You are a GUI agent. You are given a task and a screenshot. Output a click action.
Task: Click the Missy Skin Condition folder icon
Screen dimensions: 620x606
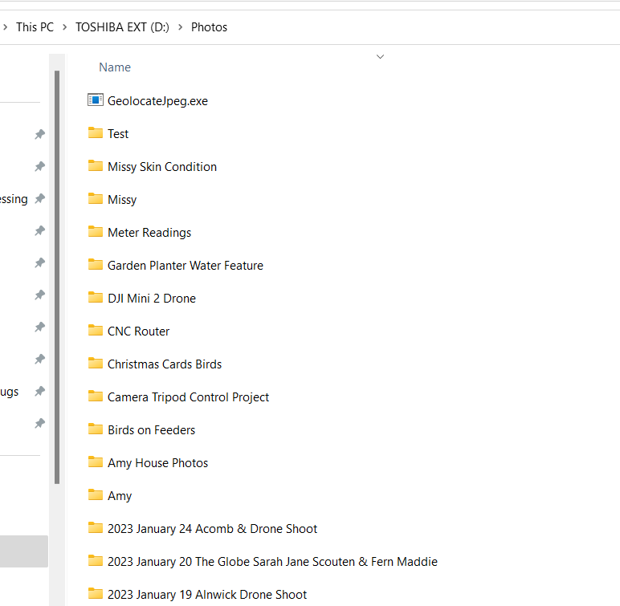(x=96, y=166)
